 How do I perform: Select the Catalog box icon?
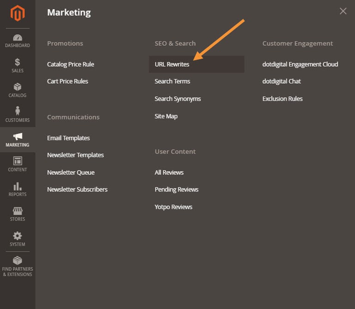(18, 87)
